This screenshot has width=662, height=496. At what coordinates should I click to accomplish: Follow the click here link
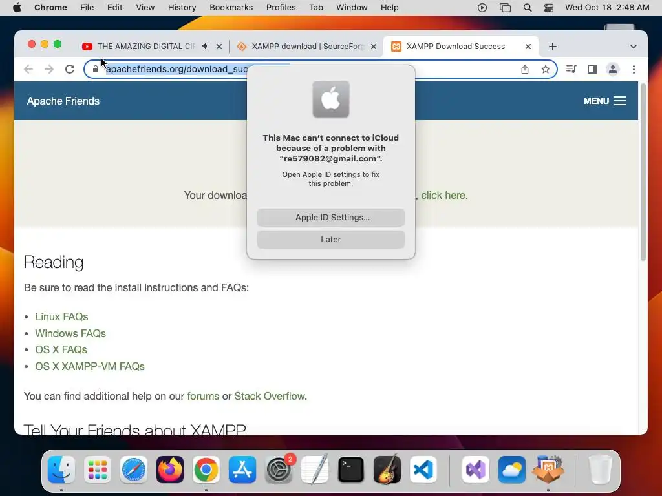443,195
